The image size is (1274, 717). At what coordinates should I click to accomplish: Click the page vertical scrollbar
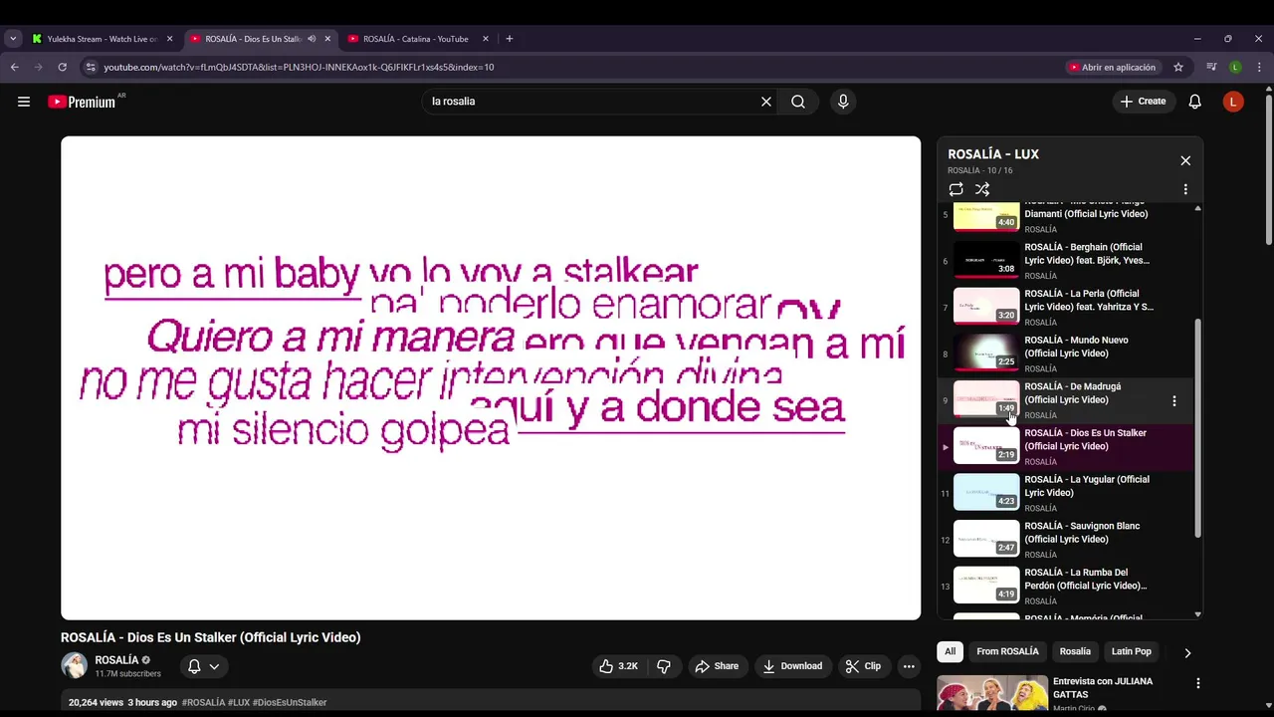[1268, 169]
